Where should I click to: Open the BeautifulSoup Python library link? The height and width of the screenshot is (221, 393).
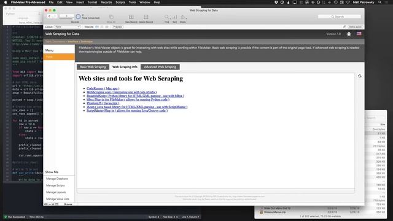135,96
